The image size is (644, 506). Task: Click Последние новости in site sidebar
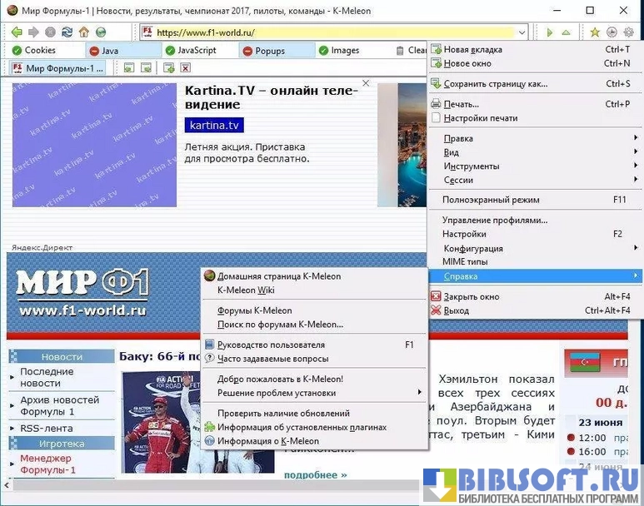[x=47, y=377]
